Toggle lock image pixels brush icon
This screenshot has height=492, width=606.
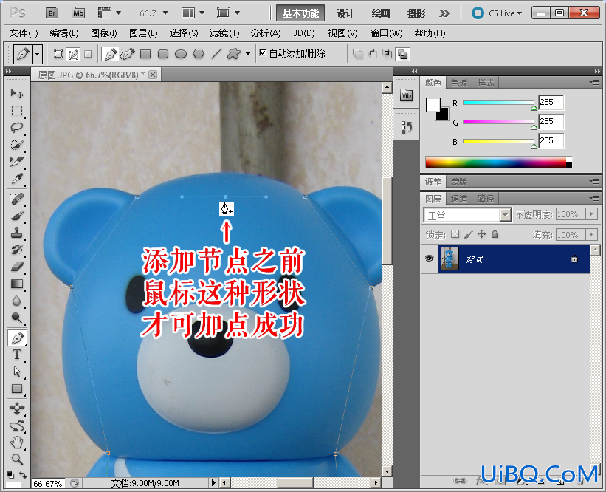469,234
